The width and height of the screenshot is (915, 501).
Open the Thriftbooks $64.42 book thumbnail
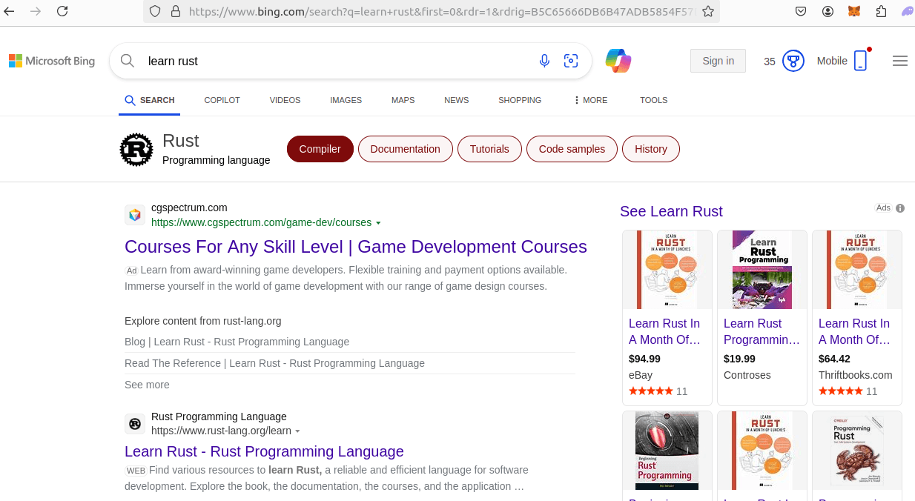point(857,270)
